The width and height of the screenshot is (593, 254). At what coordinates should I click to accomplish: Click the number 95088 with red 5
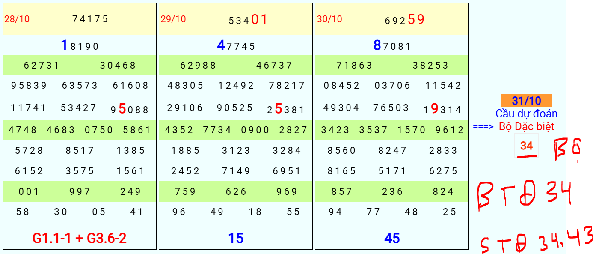point(130,109)
